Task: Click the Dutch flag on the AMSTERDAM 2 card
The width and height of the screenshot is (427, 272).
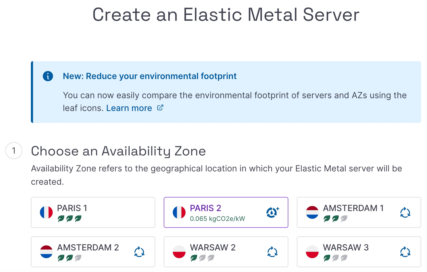Action: click(47, 251)
